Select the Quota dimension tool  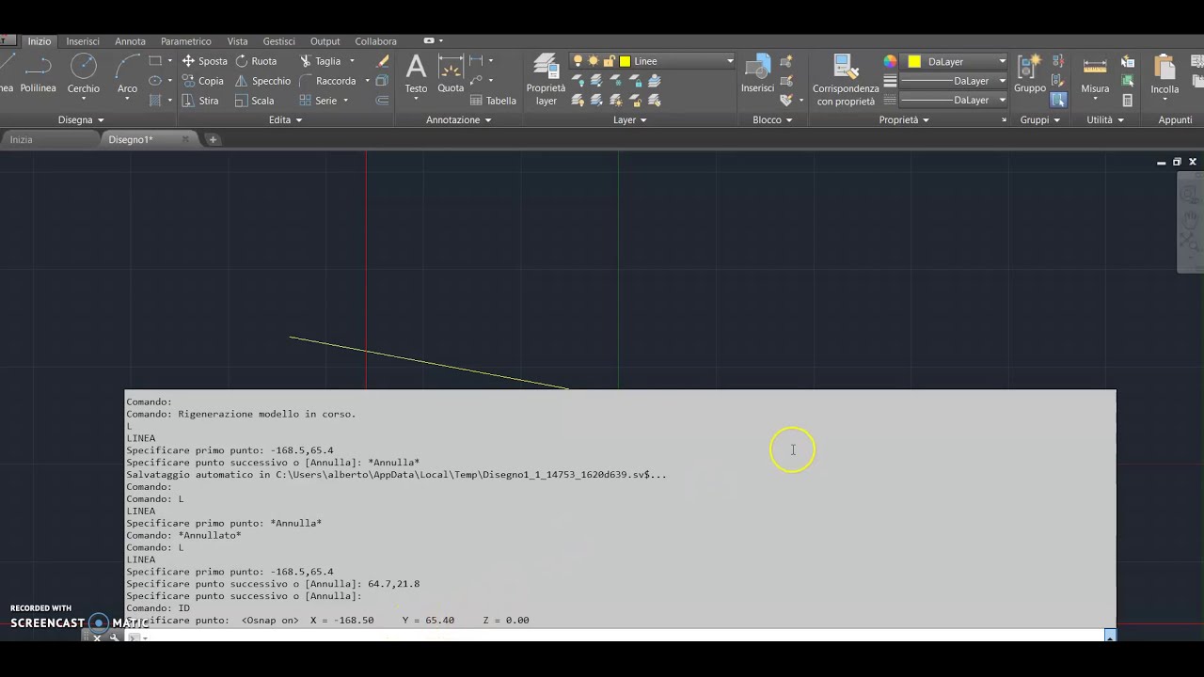tap(451, 74)
